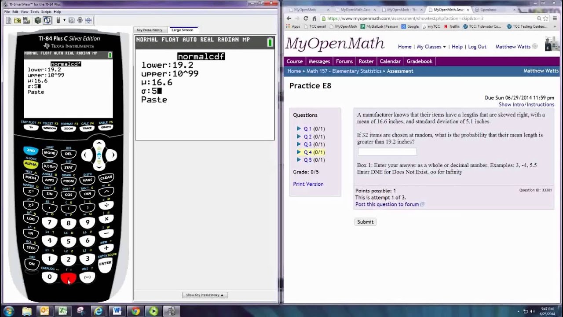Screen dimensions: 563x317
Task: Click the open folder icon in SmartView toolbar
Action: [x=17, y=20]
